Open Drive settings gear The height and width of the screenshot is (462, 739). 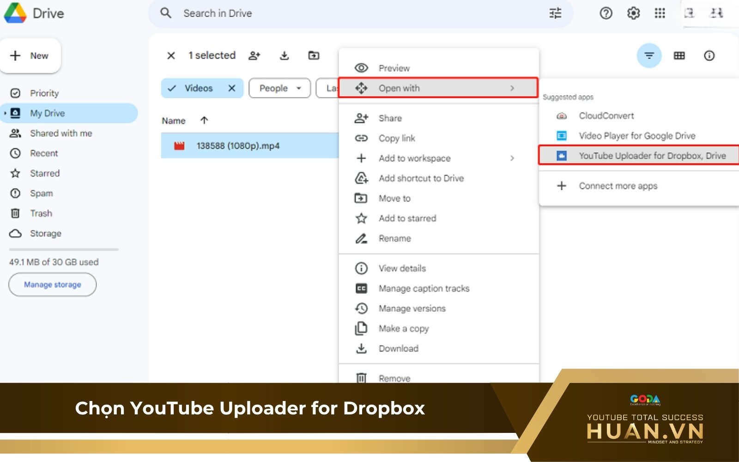point(633,13)
